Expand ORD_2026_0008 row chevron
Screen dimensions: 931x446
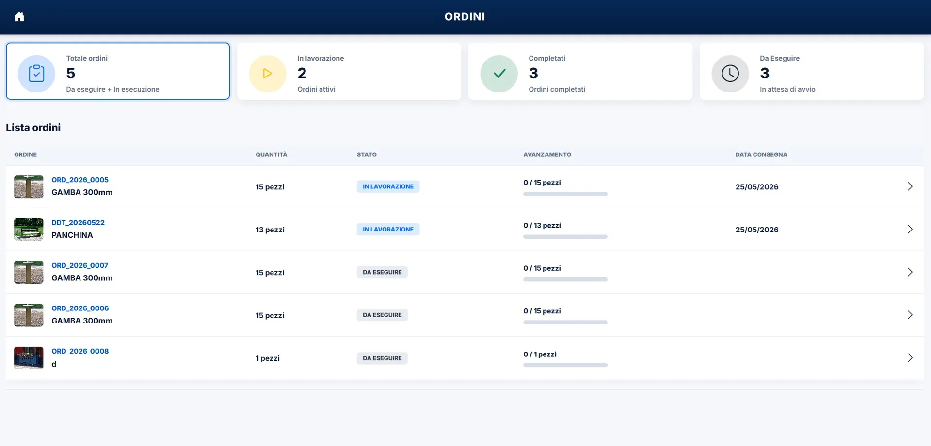click(910, 358)
